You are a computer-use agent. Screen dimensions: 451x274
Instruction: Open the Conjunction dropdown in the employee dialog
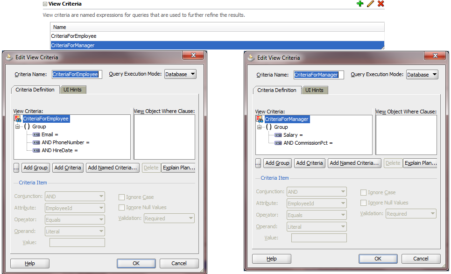75,197
